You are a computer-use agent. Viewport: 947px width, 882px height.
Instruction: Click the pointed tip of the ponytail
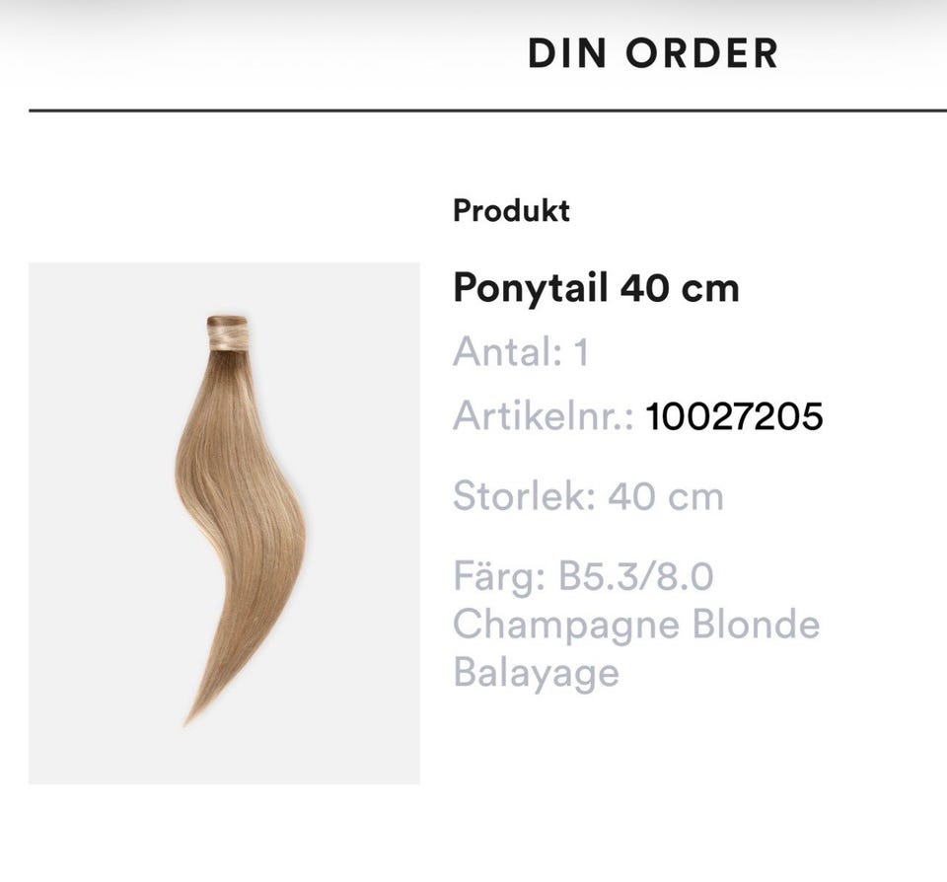189,717
